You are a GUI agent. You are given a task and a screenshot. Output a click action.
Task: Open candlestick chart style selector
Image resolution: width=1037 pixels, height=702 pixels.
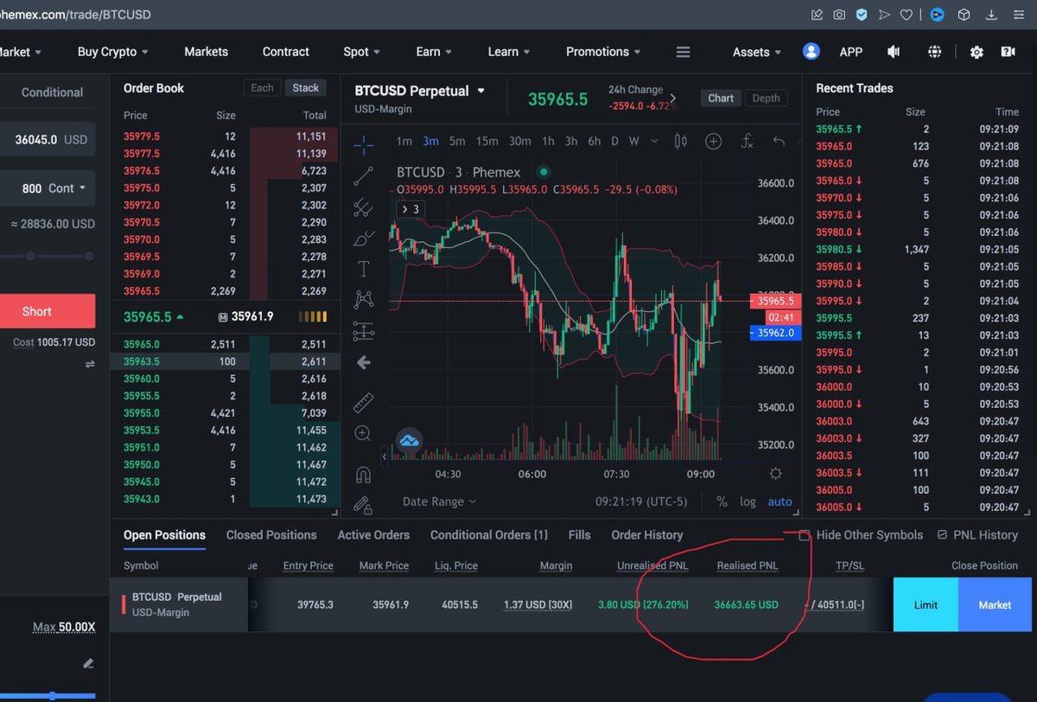680,141
